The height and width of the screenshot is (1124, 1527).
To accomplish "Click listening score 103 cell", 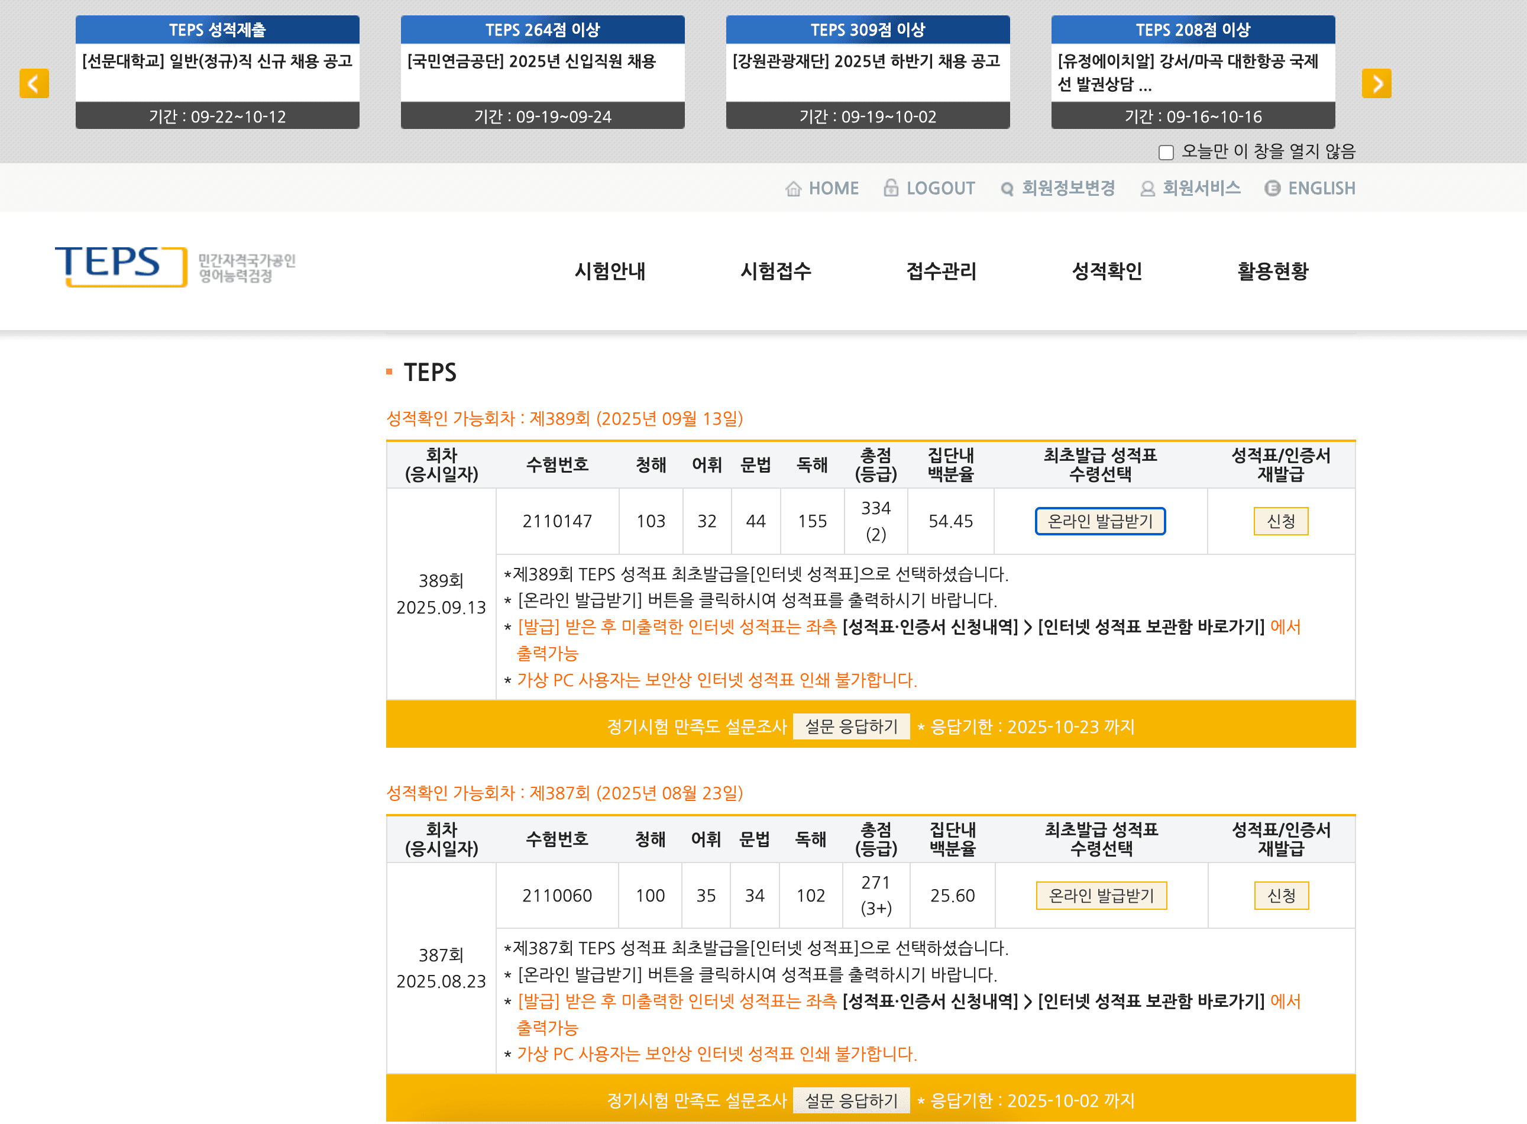I will pyautogui.click(x=651, y=521).
